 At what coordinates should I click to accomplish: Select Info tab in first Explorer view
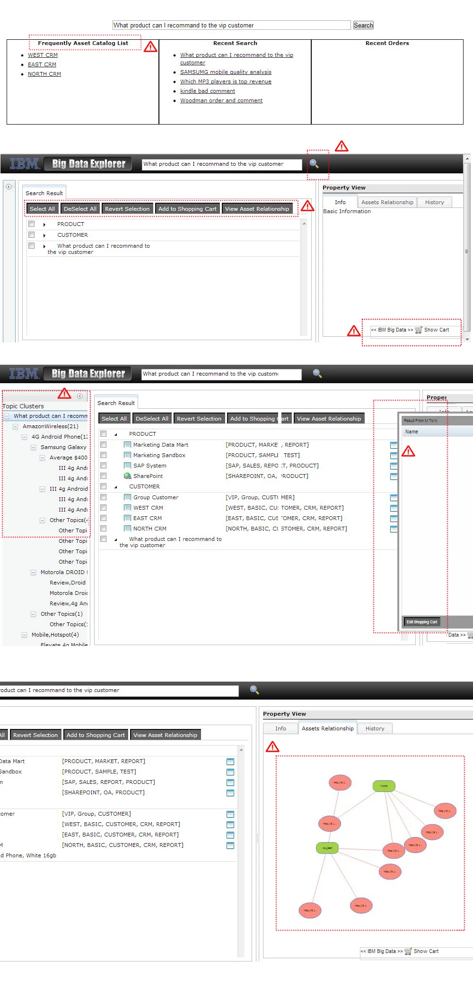(x=340, y=202)
